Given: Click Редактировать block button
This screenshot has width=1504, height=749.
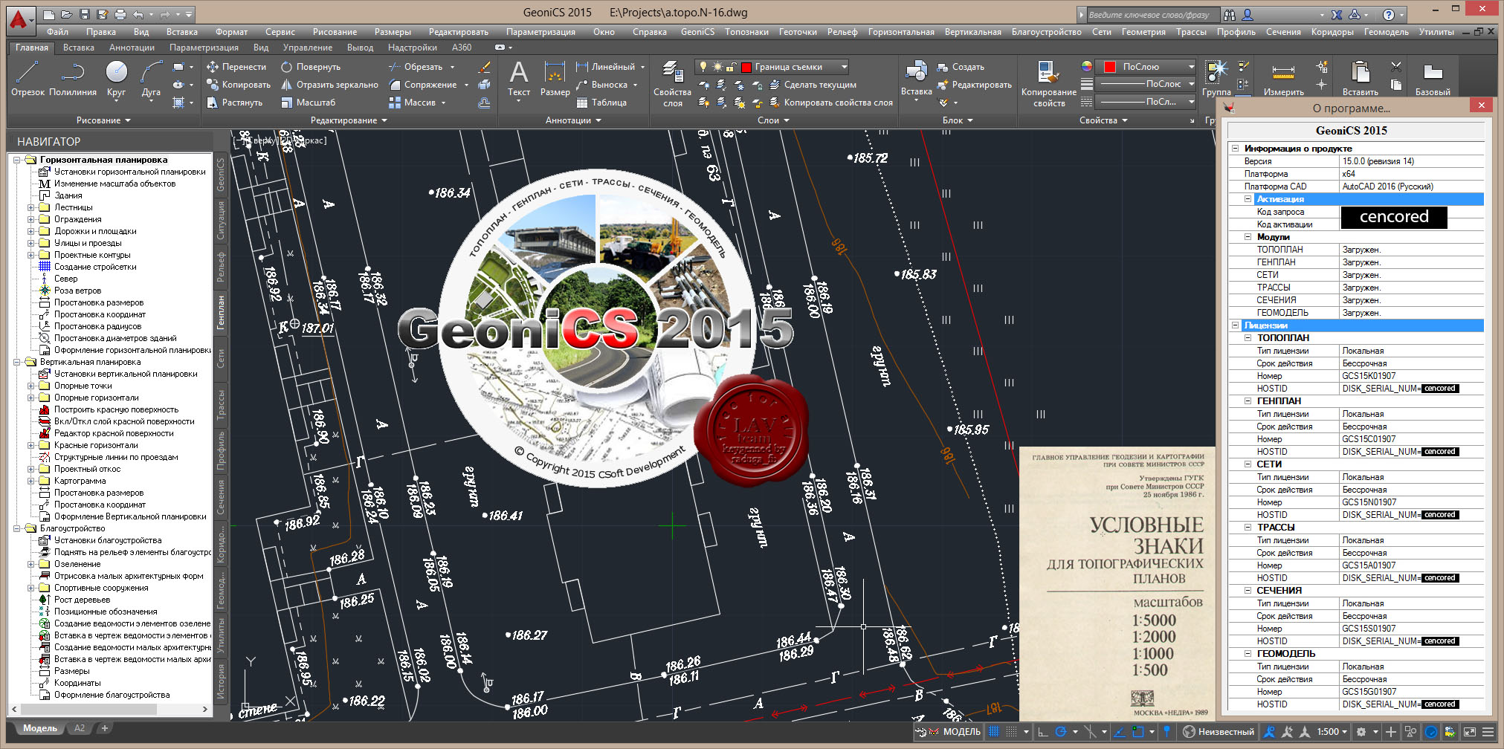Looking at the screenshot, I should point(975,85).
